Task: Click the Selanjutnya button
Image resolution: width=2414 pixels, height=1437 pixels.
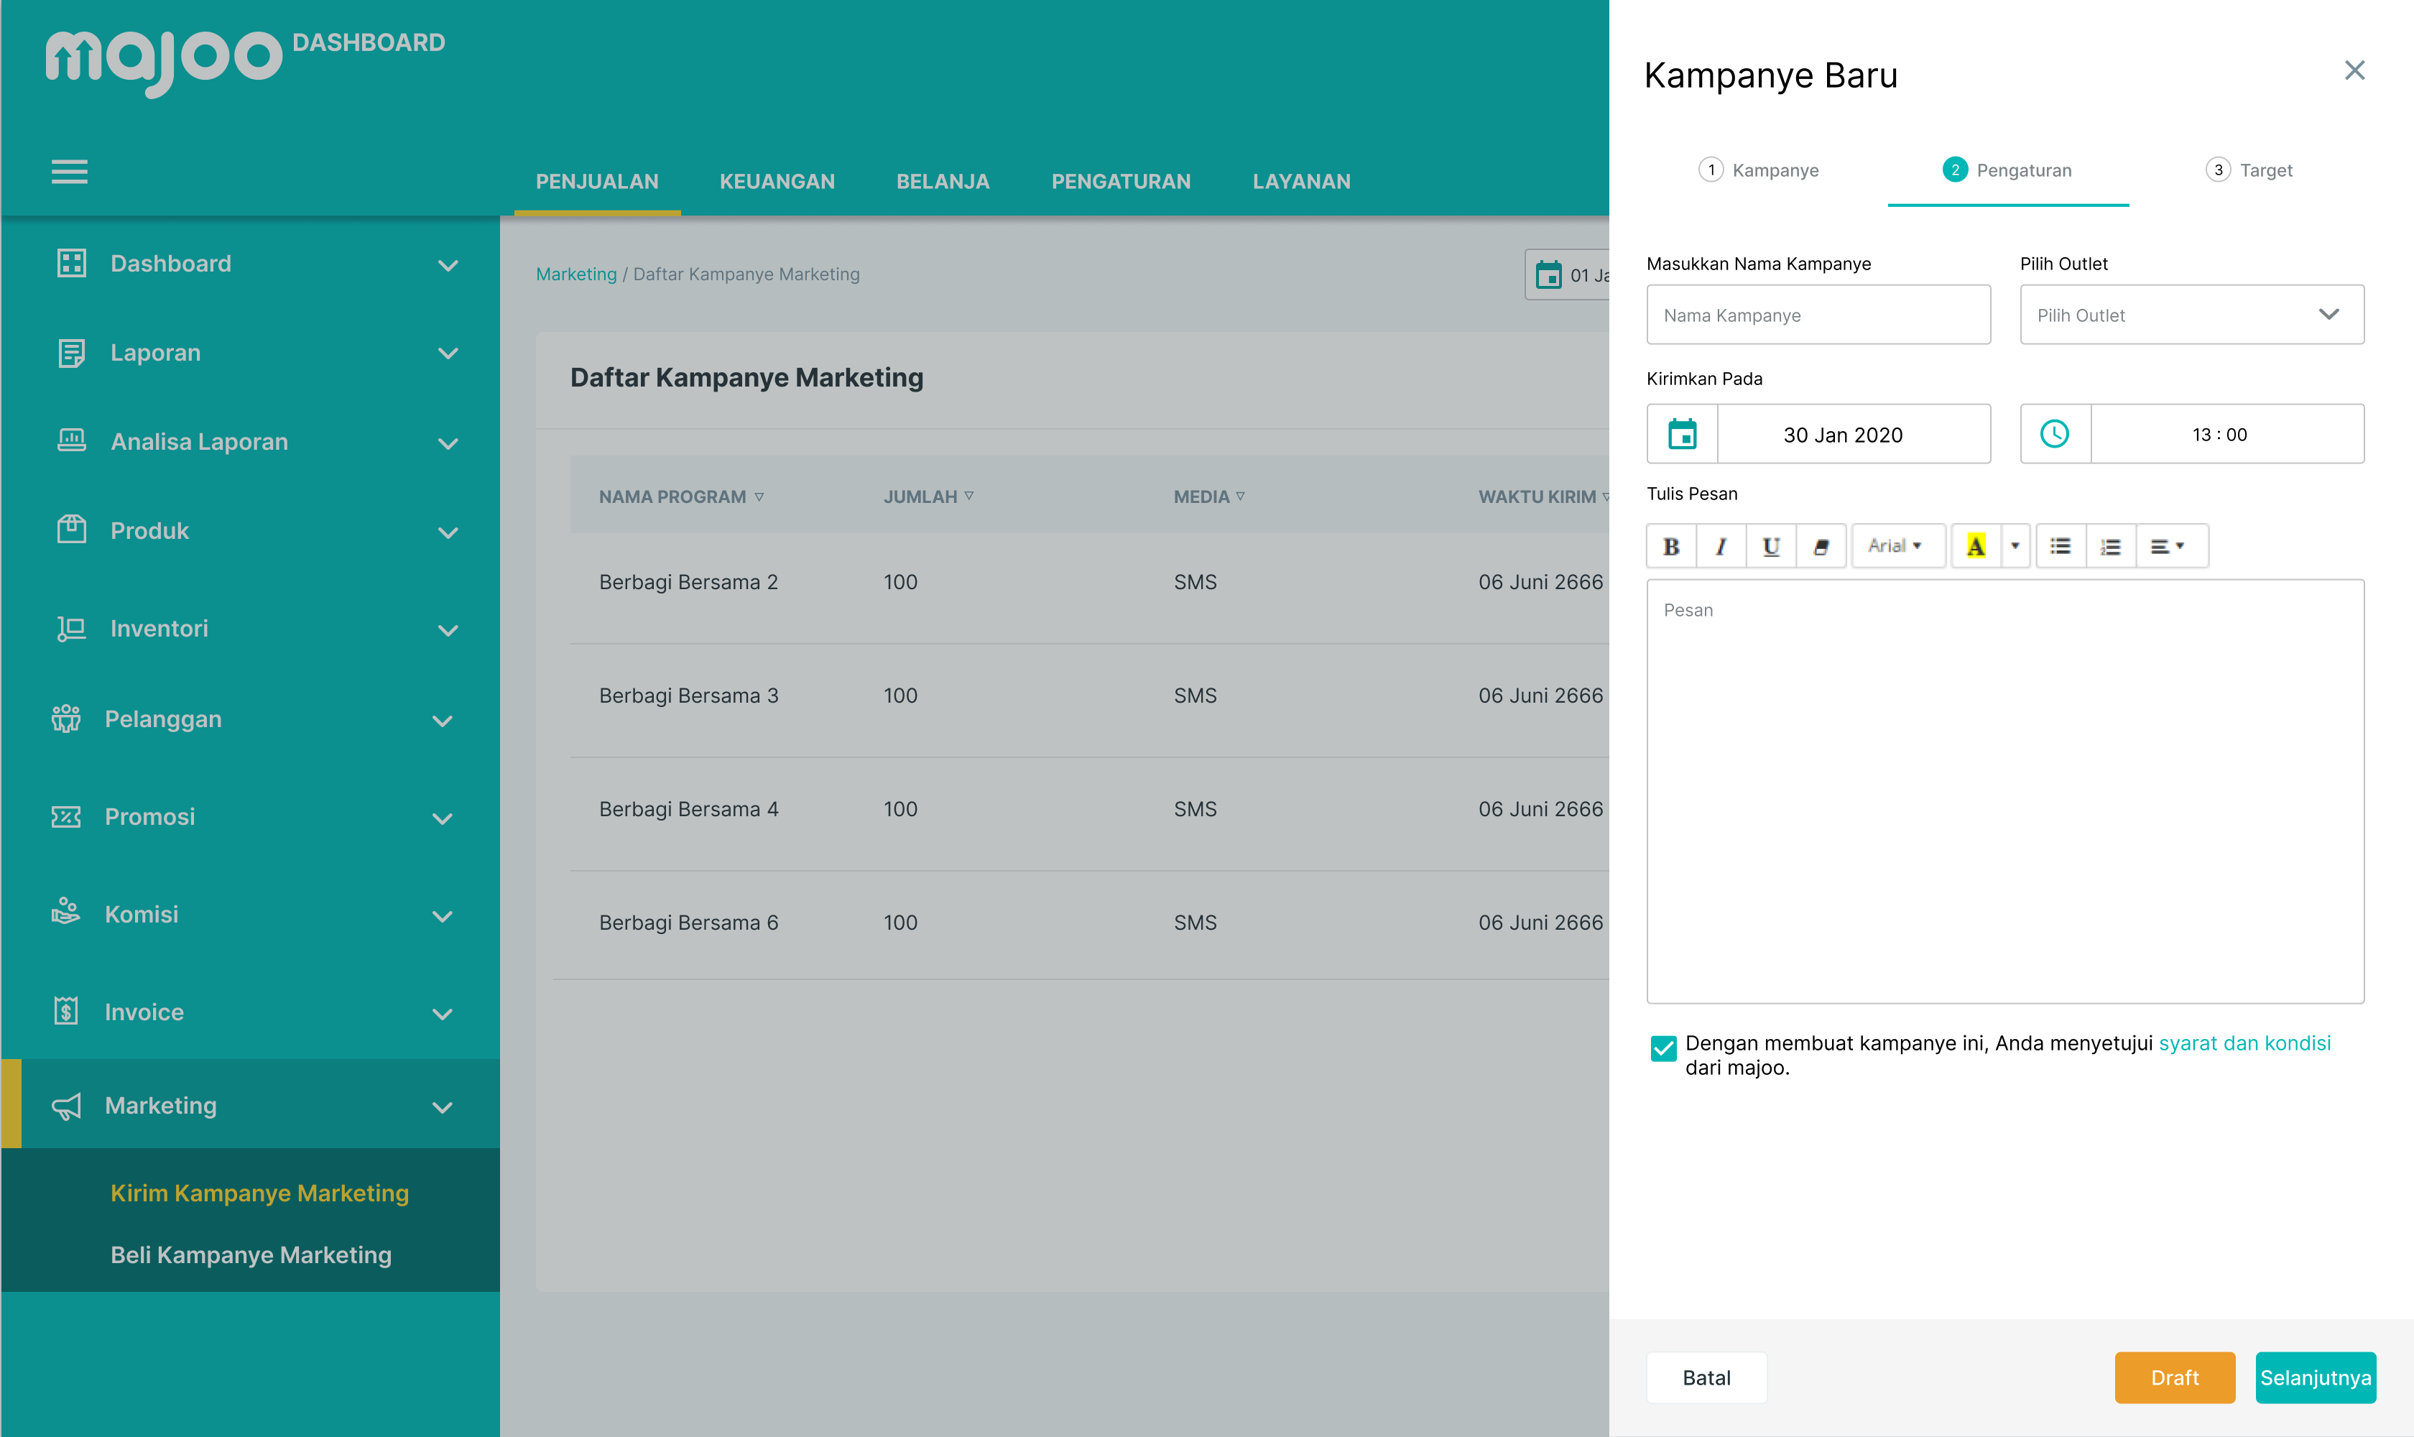Action: tap(2316, 1377)
